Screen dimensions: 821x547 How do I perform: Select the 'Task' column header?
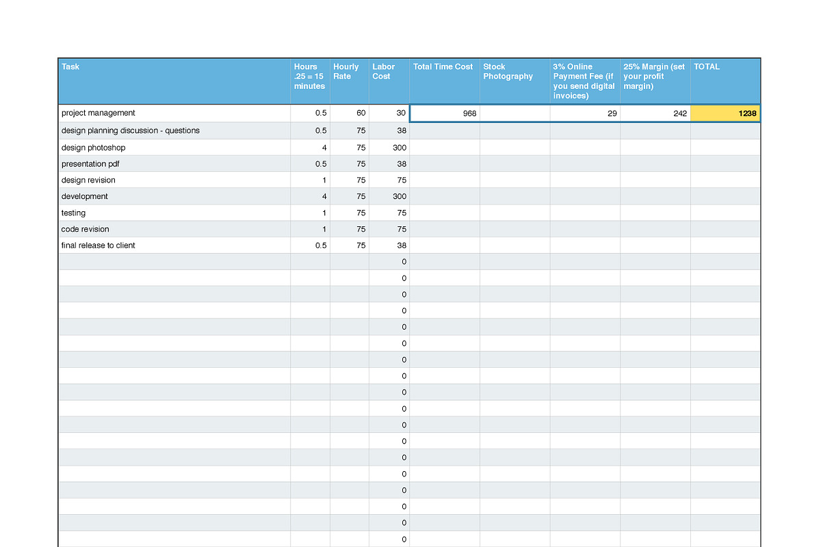174,81
